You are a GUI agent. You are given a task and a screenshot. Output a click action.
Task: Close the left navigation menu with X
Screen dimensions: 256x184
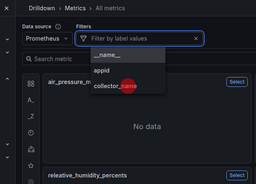[x=7, y=8]
